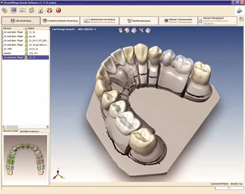Screen dimensions: 245x194
Task: Select the third tooth icon in 3D view toolbar
Action: click(x=134, y=30)
